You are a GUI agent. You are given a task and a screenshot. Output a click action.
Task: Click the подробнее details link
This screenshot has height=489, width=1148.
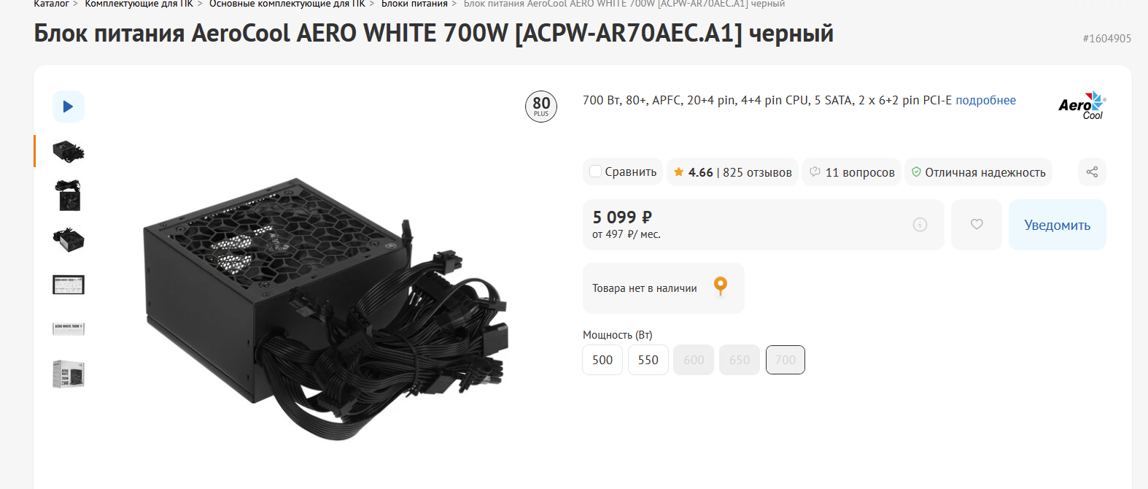click(985, 101)
